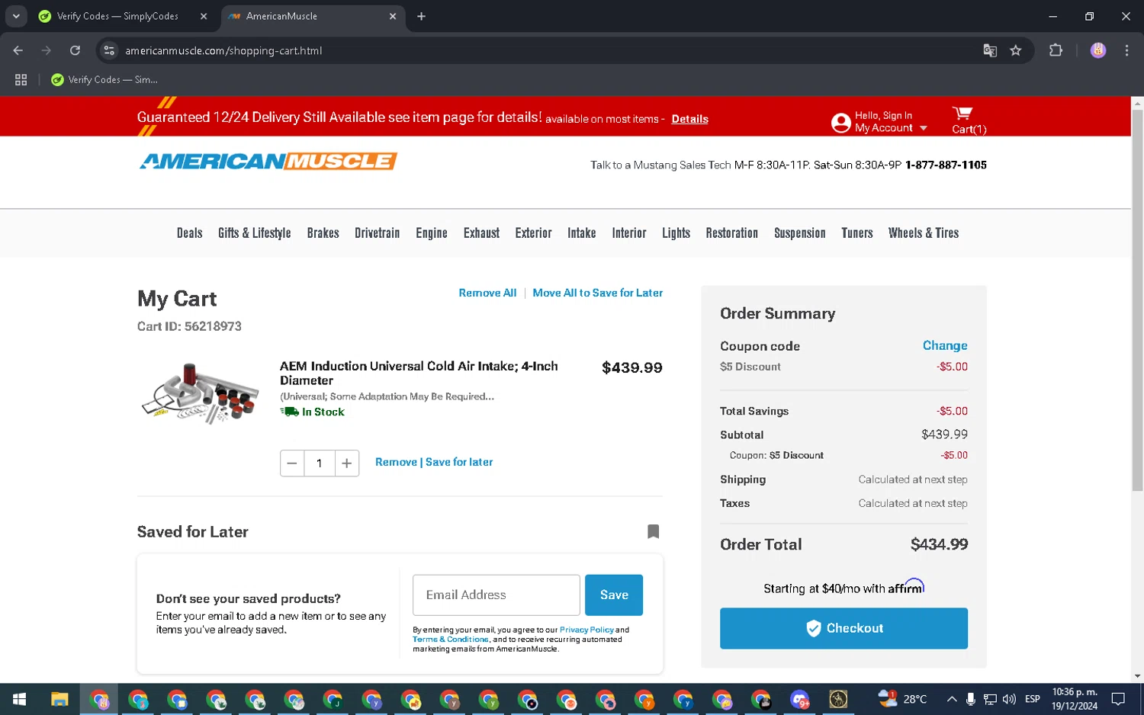Open the new tab plus button

(x=421, y=16)
